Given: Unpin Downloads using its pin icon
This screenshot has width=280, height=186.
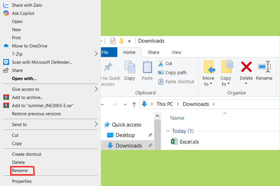Looking at the screenshot, I should click(x=150, y=146).
